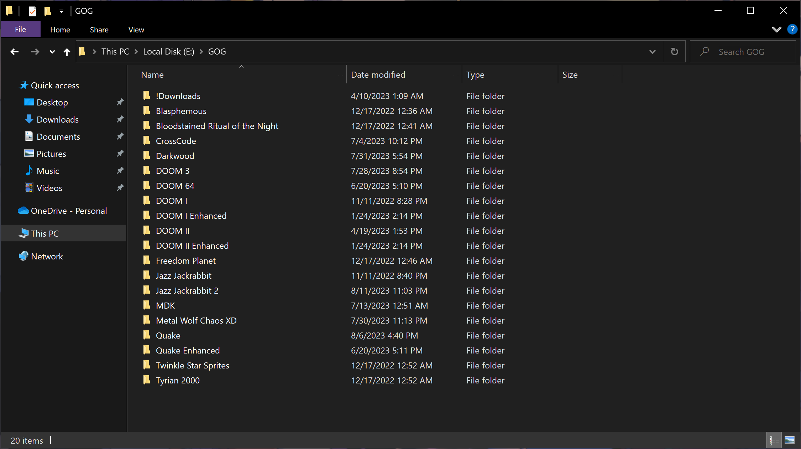
Task: Select the MDK folder icon
Action: click(x=147, y=305)
